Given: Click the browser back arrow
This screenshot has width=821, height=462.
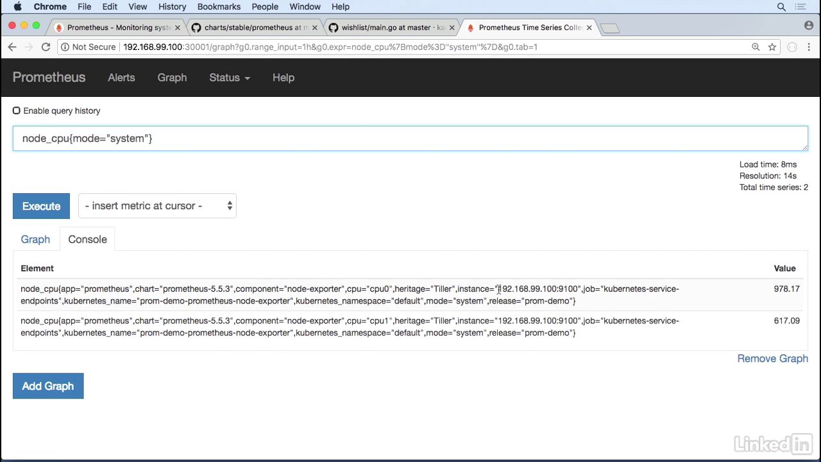Looking at the screenshot, I should [12, 47].
